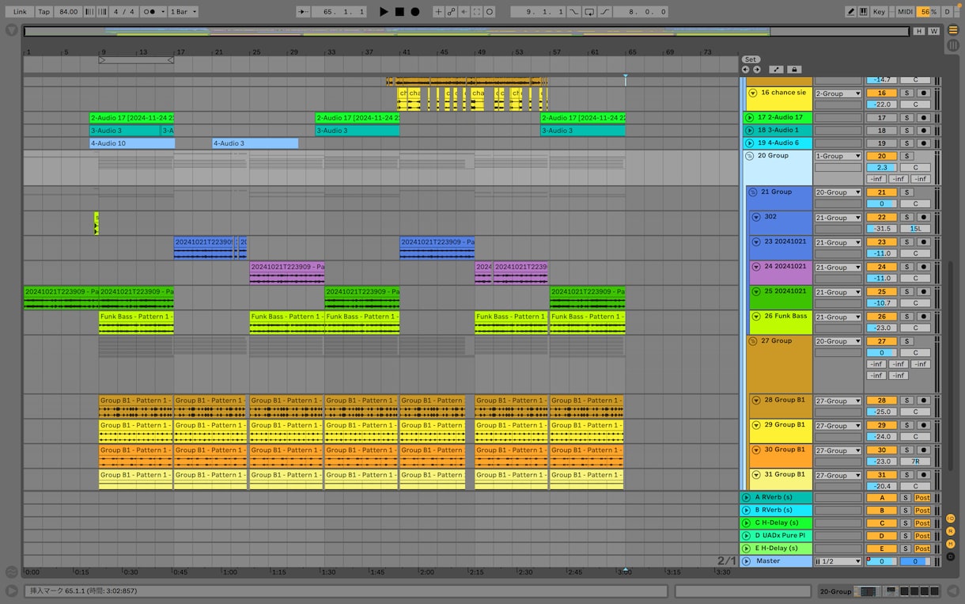Solo the 26 Funk Bass track
The width and height of the screenshot is (965, 604).
click(906, 317)
